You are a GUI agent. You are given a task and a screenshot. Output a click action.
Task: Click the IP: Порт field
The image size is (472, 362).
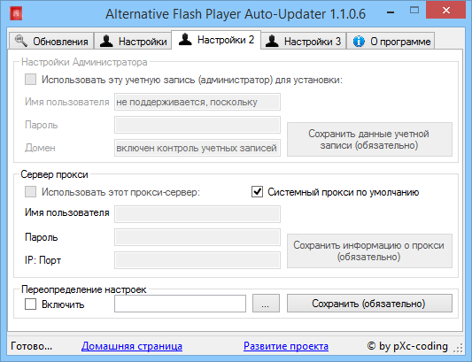(x=197, y=260)
